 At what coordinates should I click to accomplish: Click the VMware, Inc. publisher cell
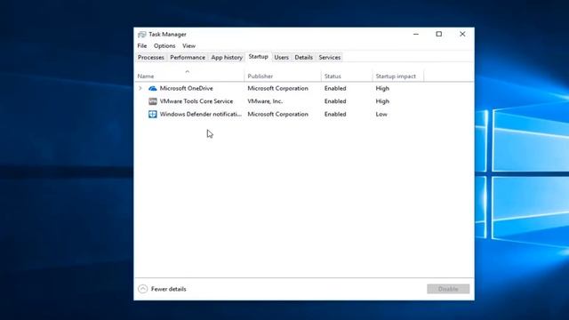(x=265, y=101)
